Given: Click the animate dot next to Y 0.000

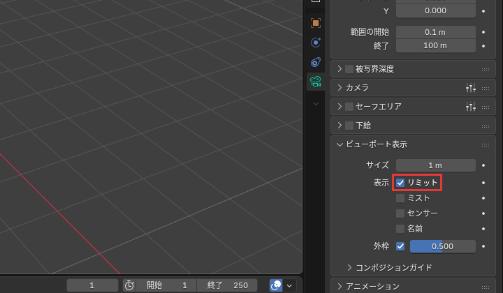Looking at the screenshot, I should point(483,11).
